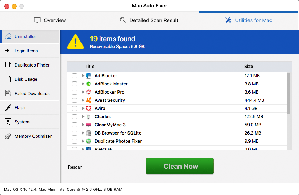The image size is (299, 195).
Task: Click the Duplicates Finder document icon
Action: [8, 65]
